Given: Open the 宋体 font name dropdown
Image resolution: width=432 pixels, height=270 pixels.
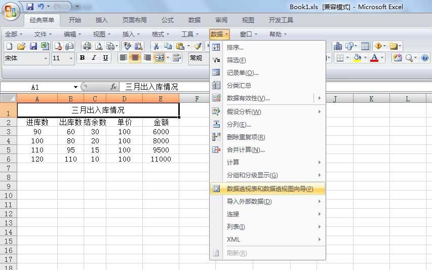Looking at the screenshot, I should (46, 58).
